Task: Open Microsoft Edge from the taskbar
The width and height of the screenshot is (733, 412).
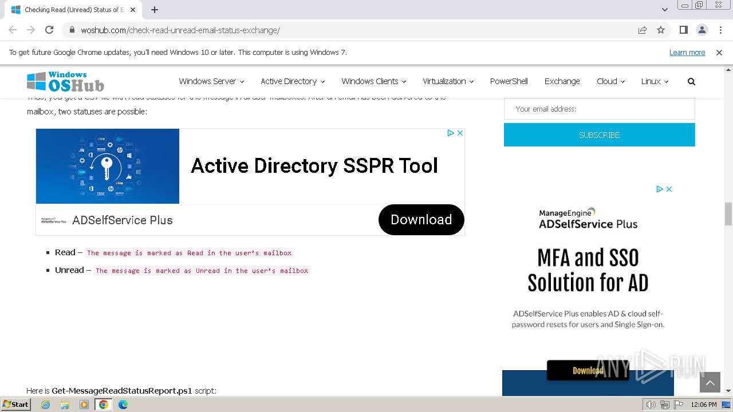Action: pyautogui.click(x=123, y=405)
